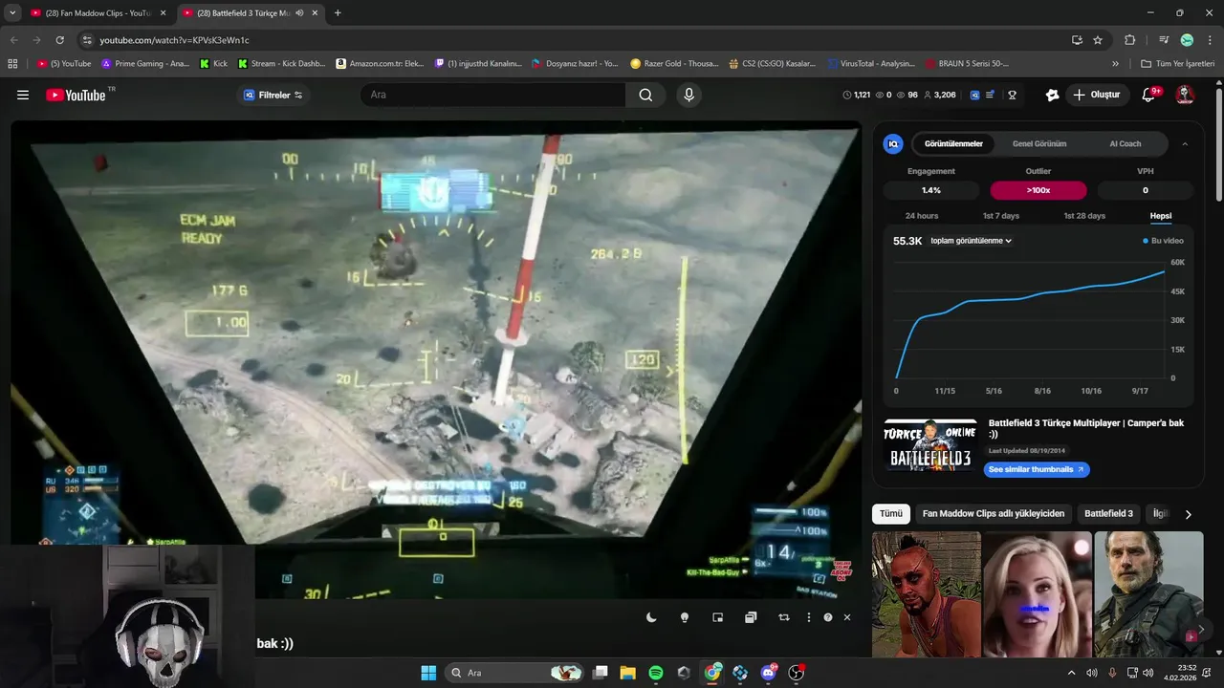The height and width of the screenshot is (688, 1224).
Task: Open a new Chrome tab
Action: click(x=338, y=13)
